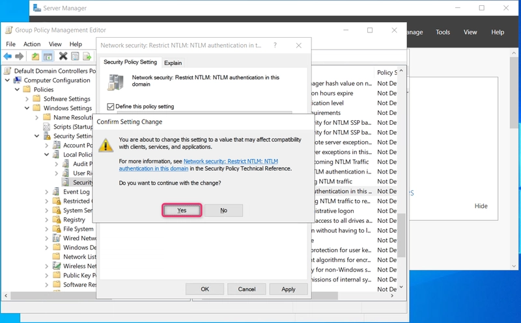The image size is (521, 323).
Task: Select the System Services tree item
Action: pyautogui.click(x=77, y=211)
